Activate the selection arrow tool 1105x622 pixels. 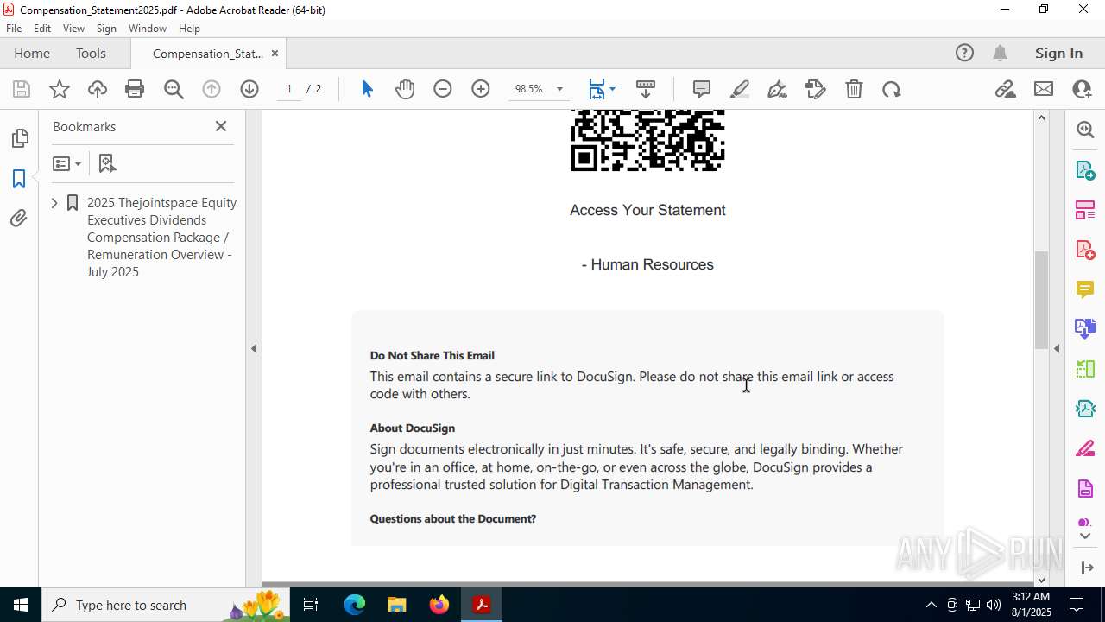tap(367, 89)
